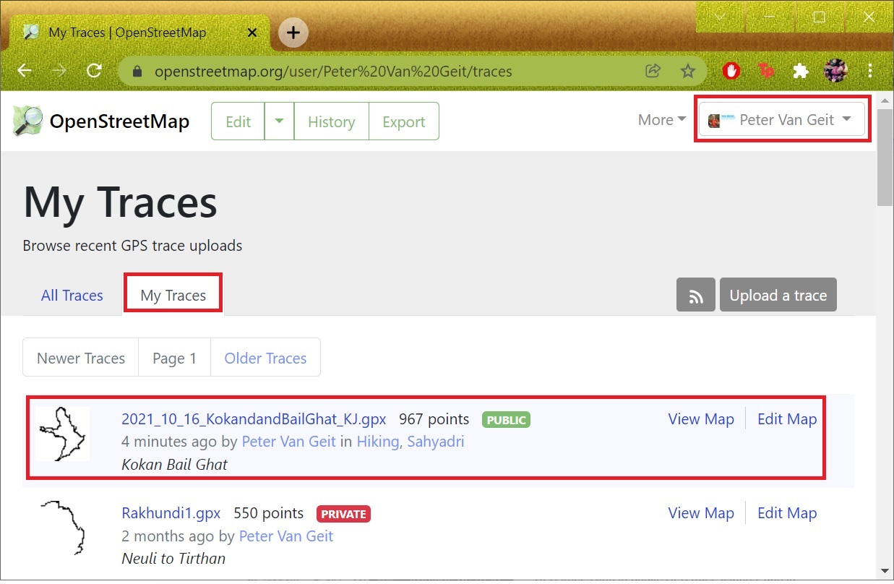The width and height of the screenshot is (894, 584).
Task: Expand the Edit dropdown arrow
Action: pos(279,121)
